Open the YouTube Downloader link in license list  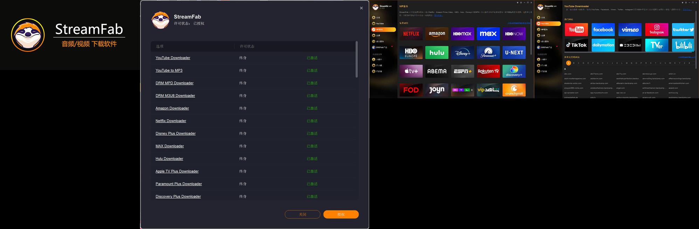(x=173, y=58)
